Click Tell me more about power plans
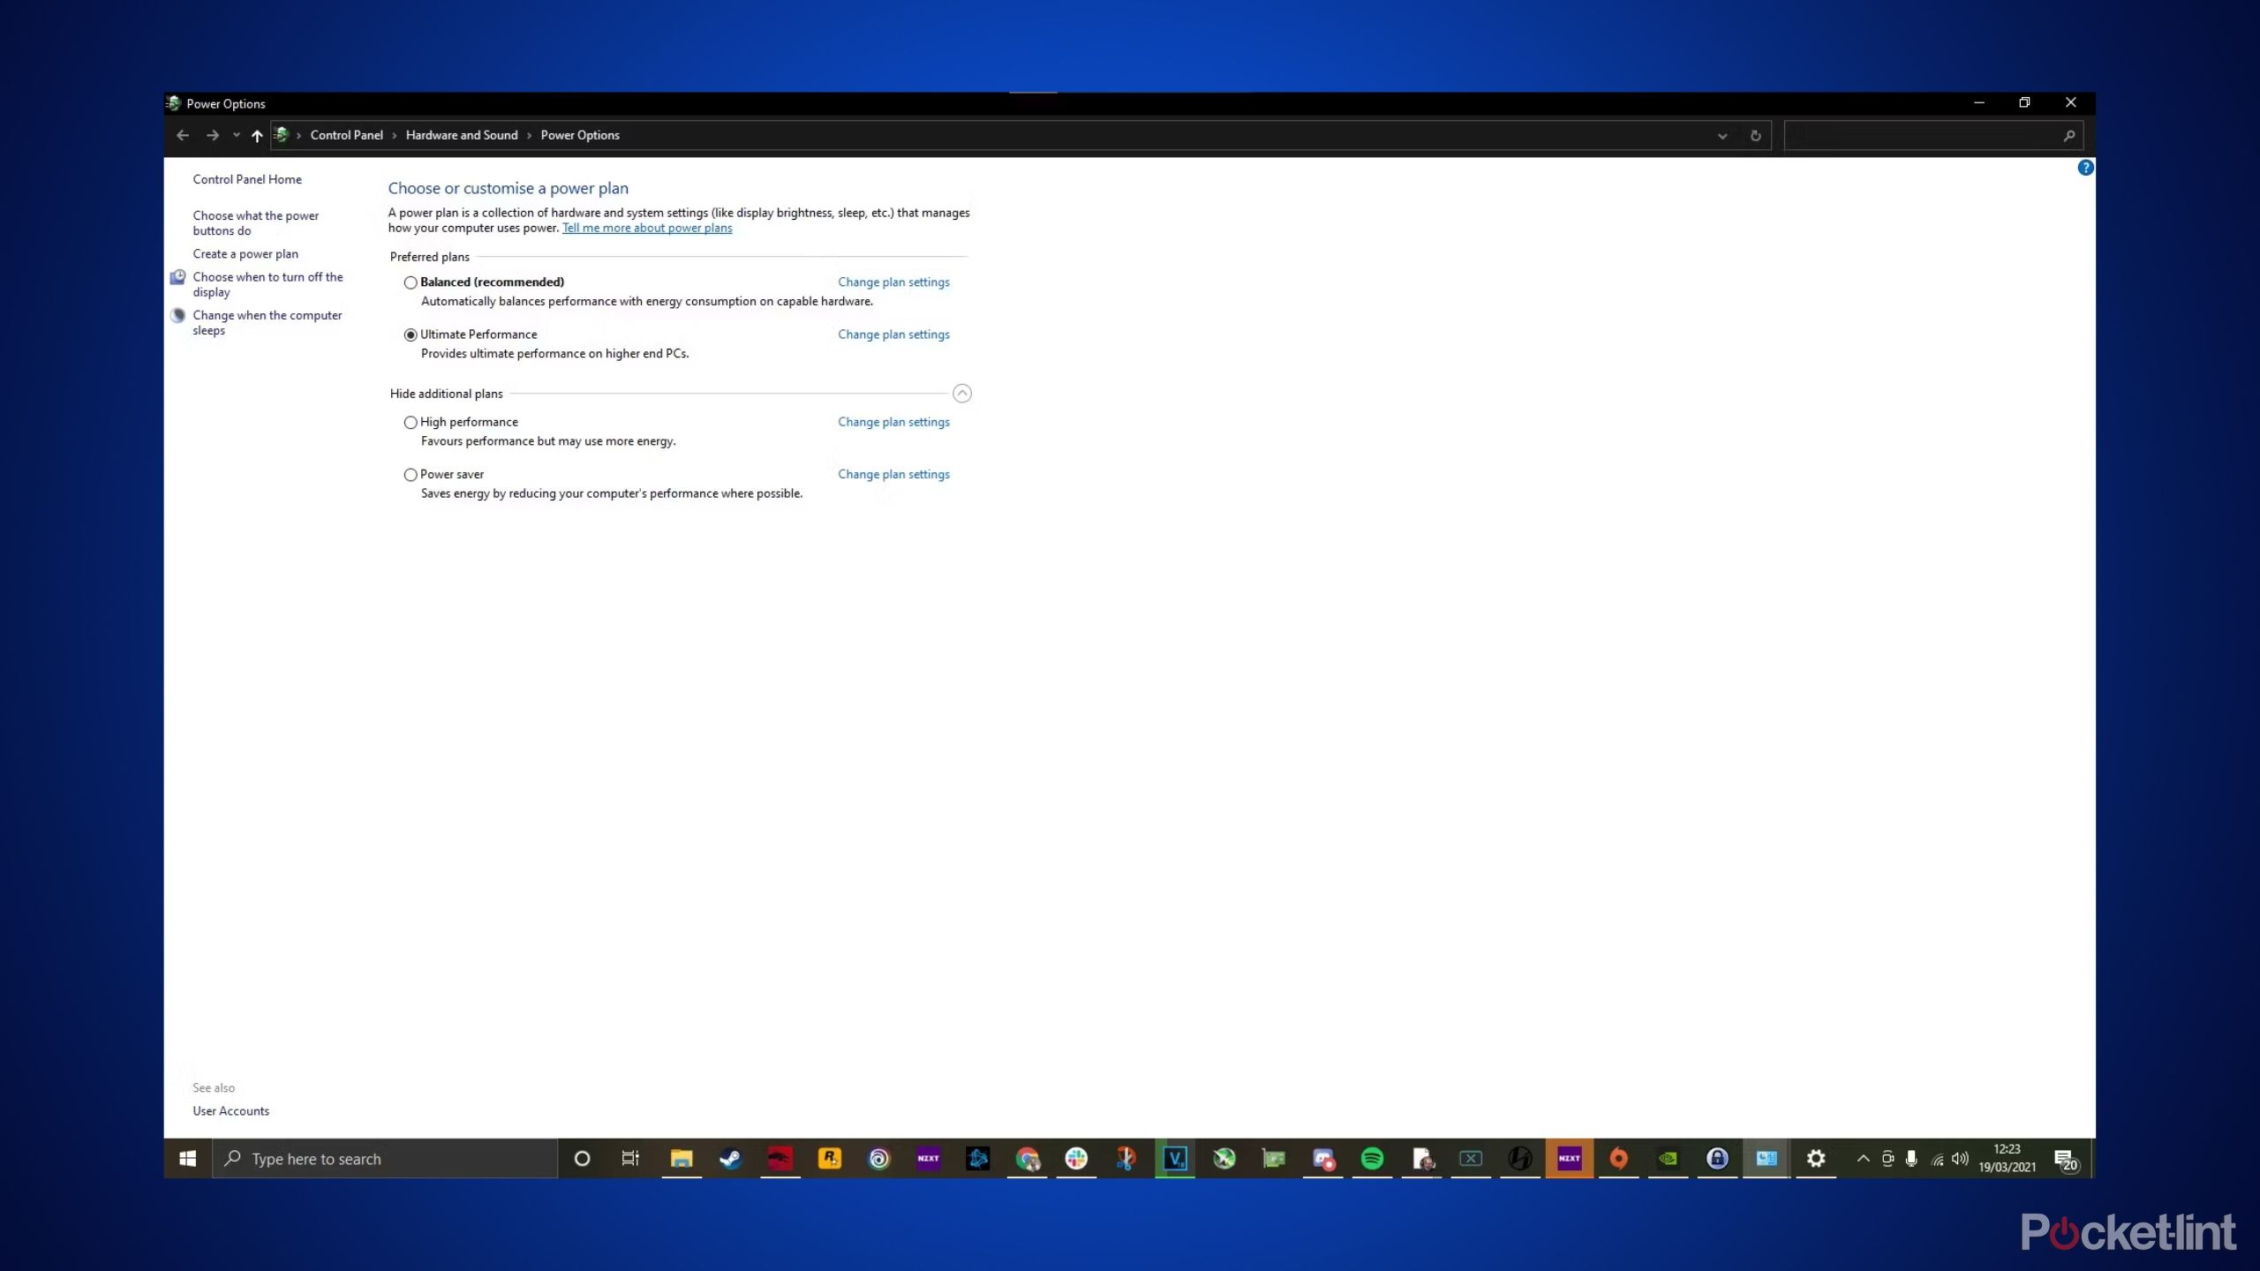Viewport: 2260px width, 1271px height. (x=645, y=227)
